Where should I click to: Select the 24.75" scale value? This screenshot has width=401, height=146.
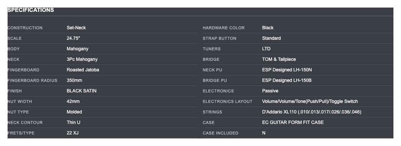pos(73,38)
